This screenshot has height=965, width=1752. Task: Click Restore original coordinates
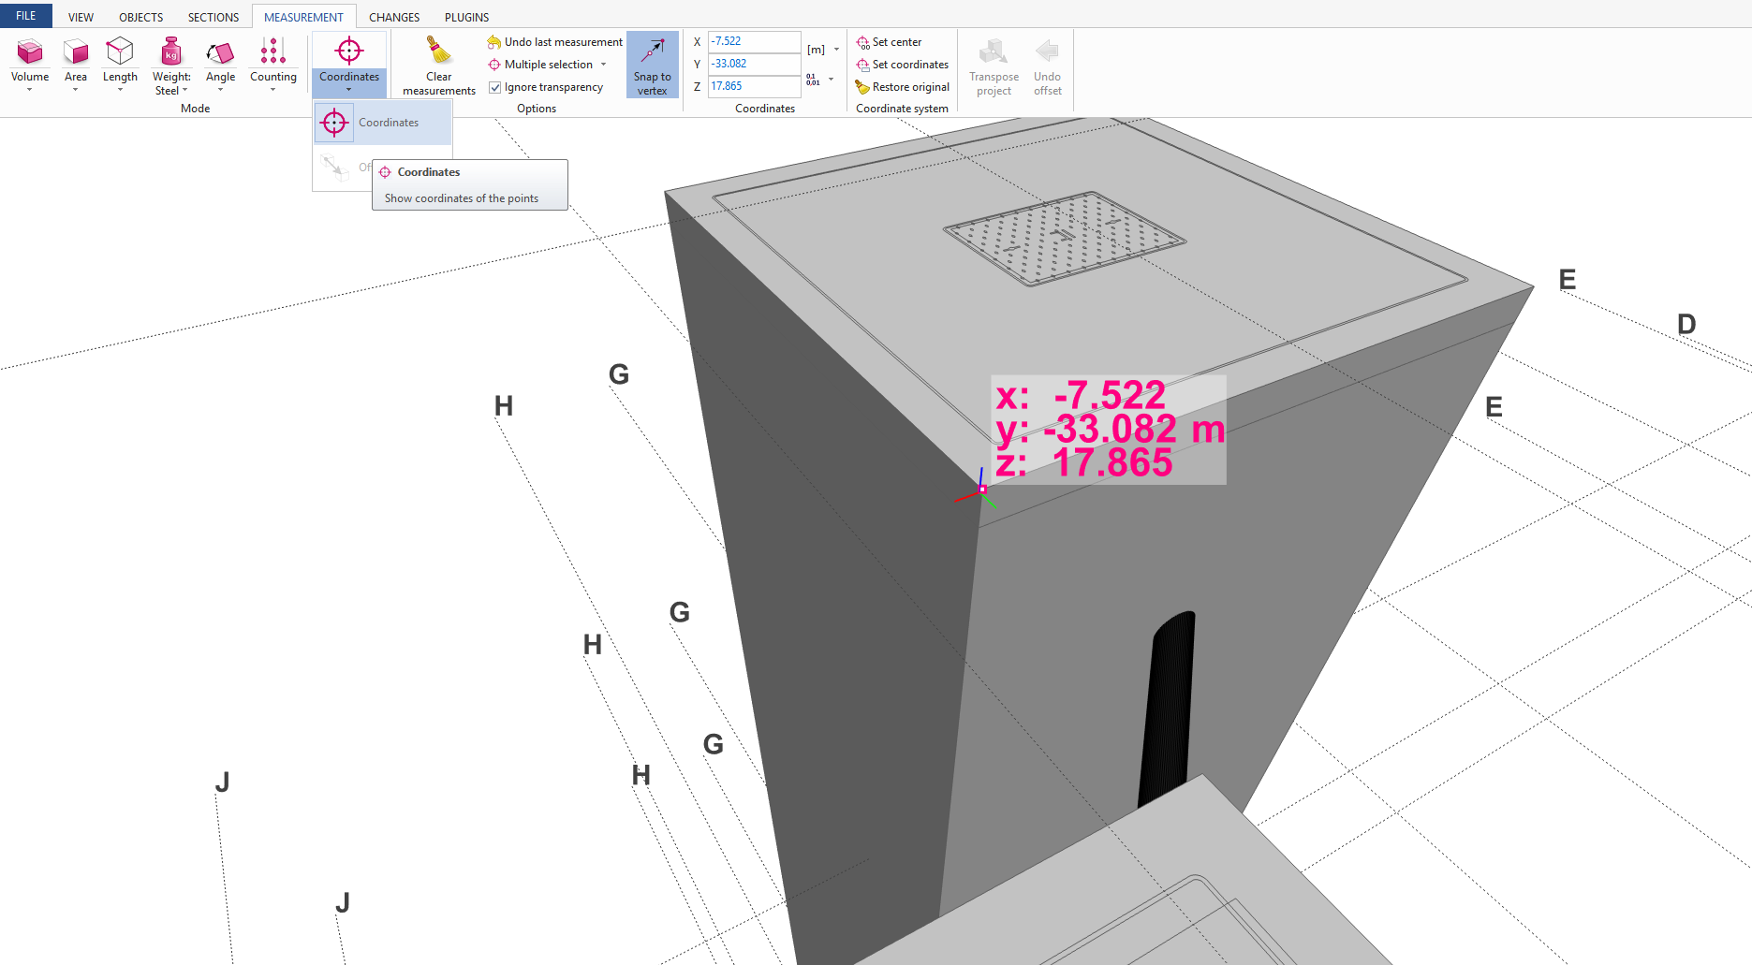tap(902, 87)
